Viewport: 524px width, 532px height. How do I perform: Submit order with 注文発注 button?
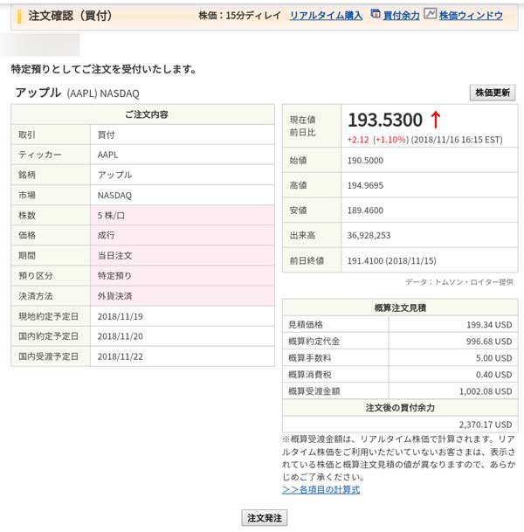coord(264,517)
